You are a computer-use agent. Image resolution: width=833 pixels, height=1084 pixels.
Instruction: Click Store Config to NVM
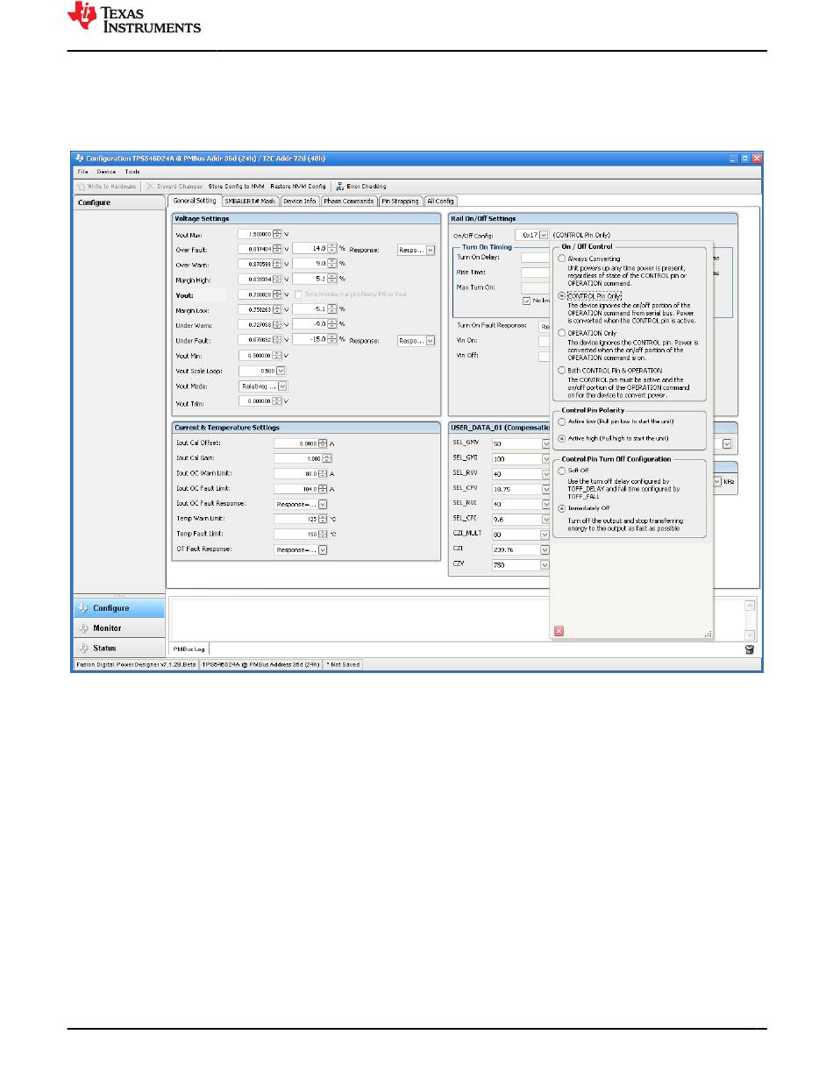[x=237, y=186]
